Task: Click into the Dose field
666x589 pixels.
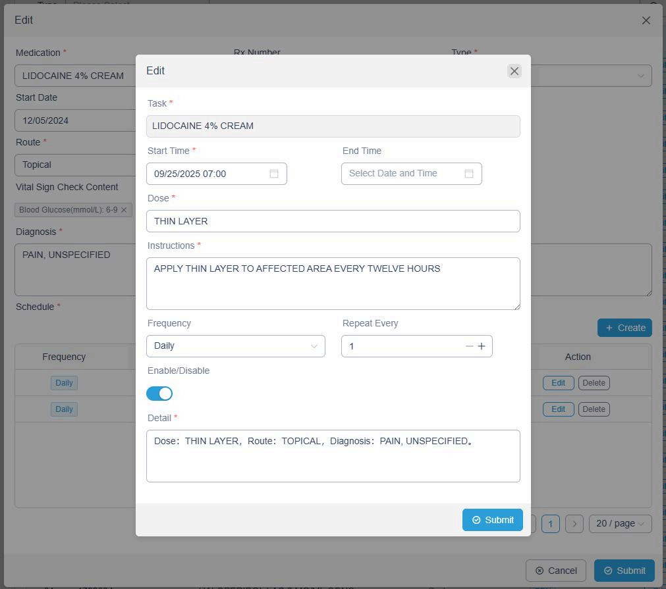Action: 333,221
